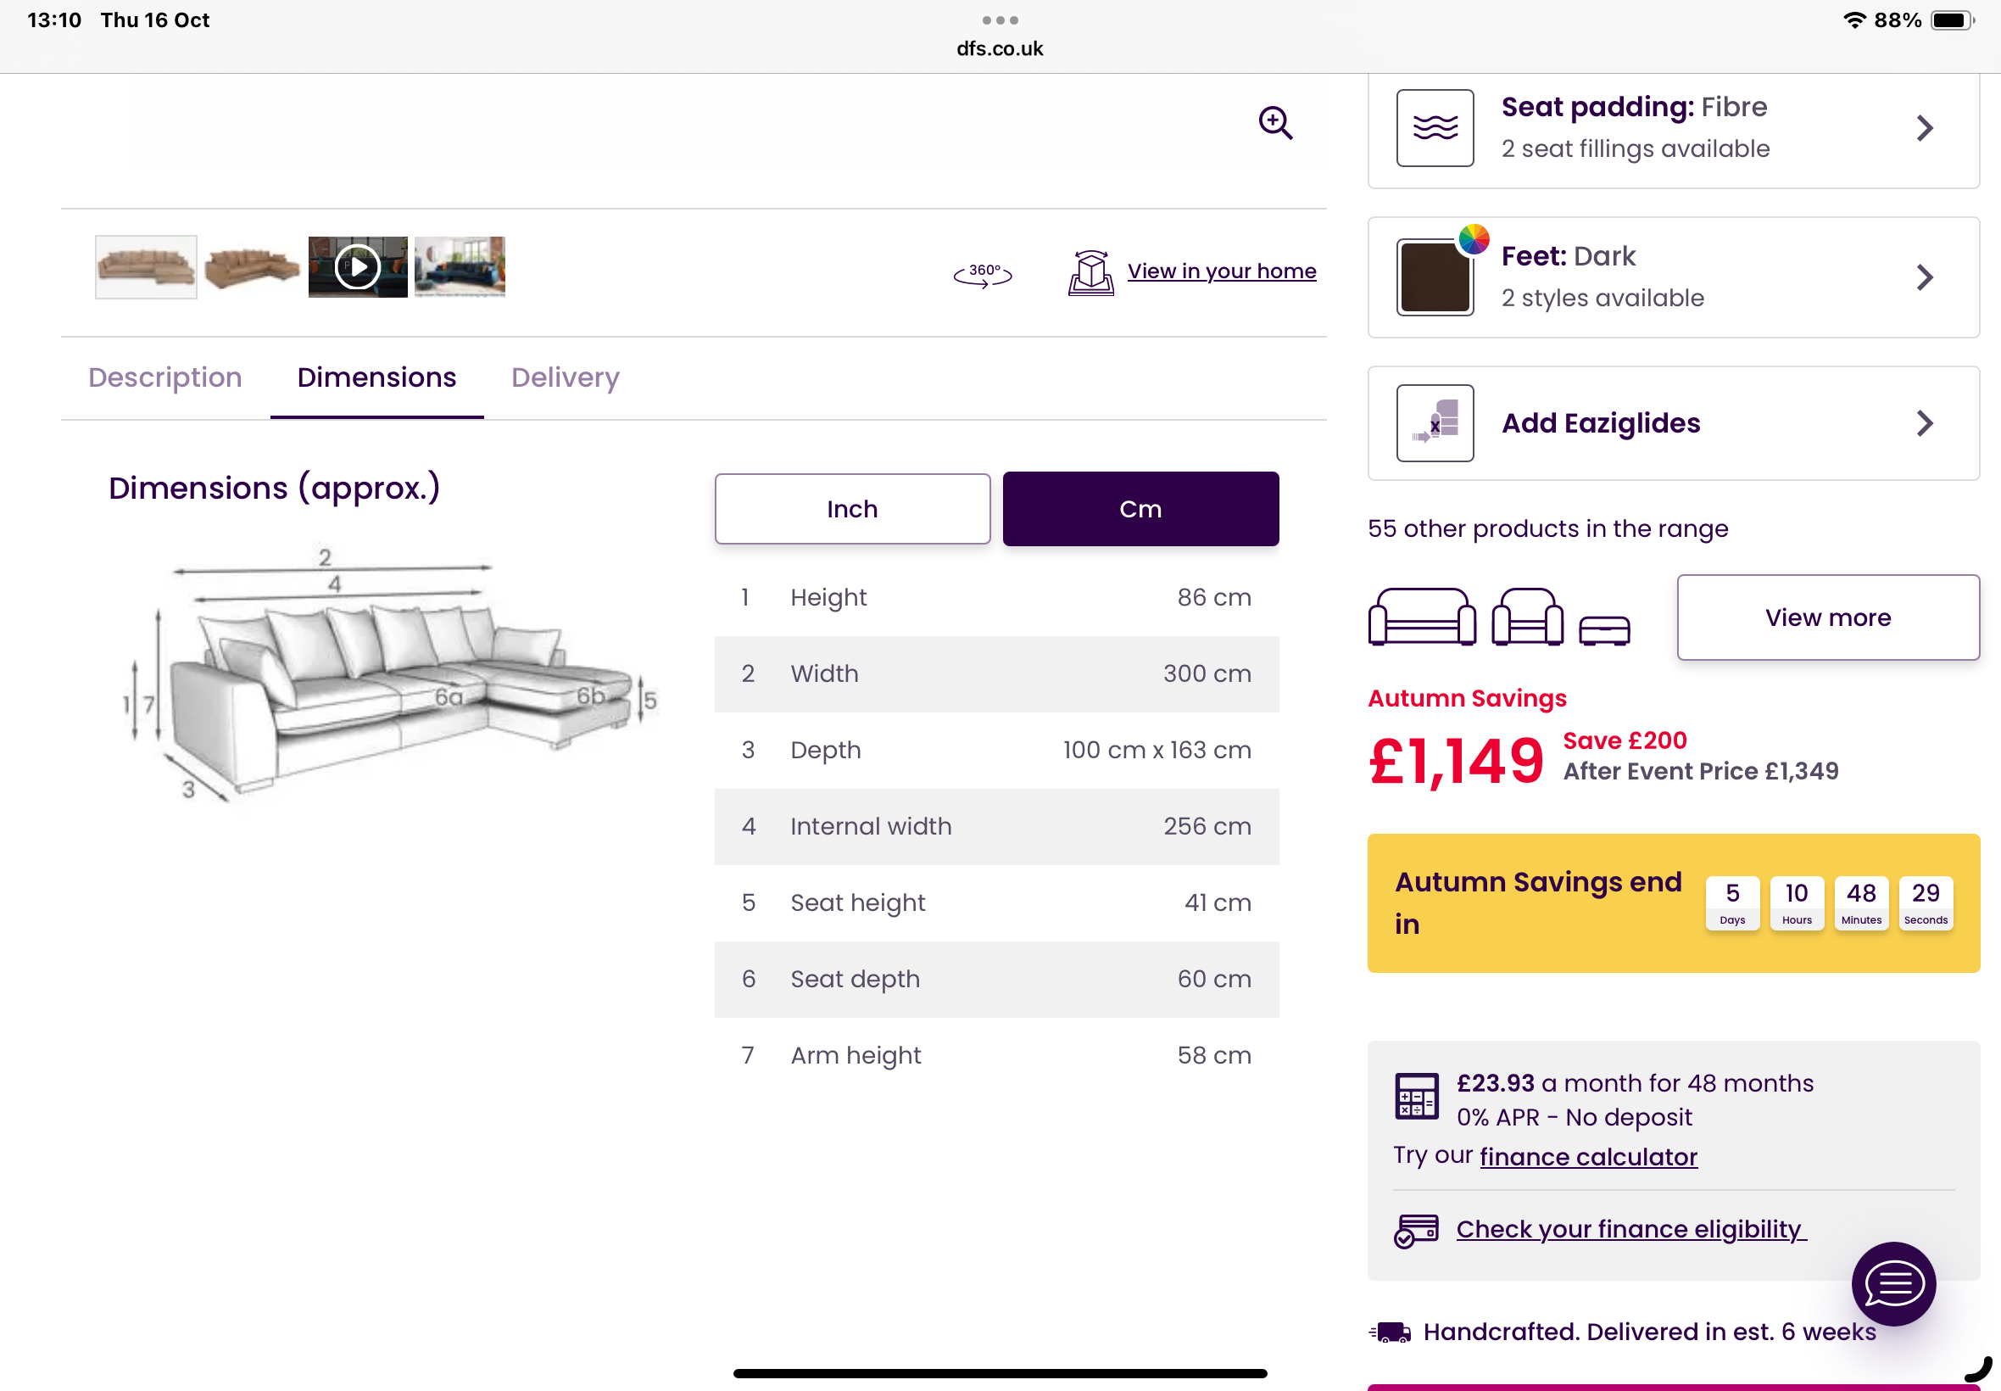This screenshot has height=1391, width=2001.
Task: Play the product video thumbnail
Action: 357,266
